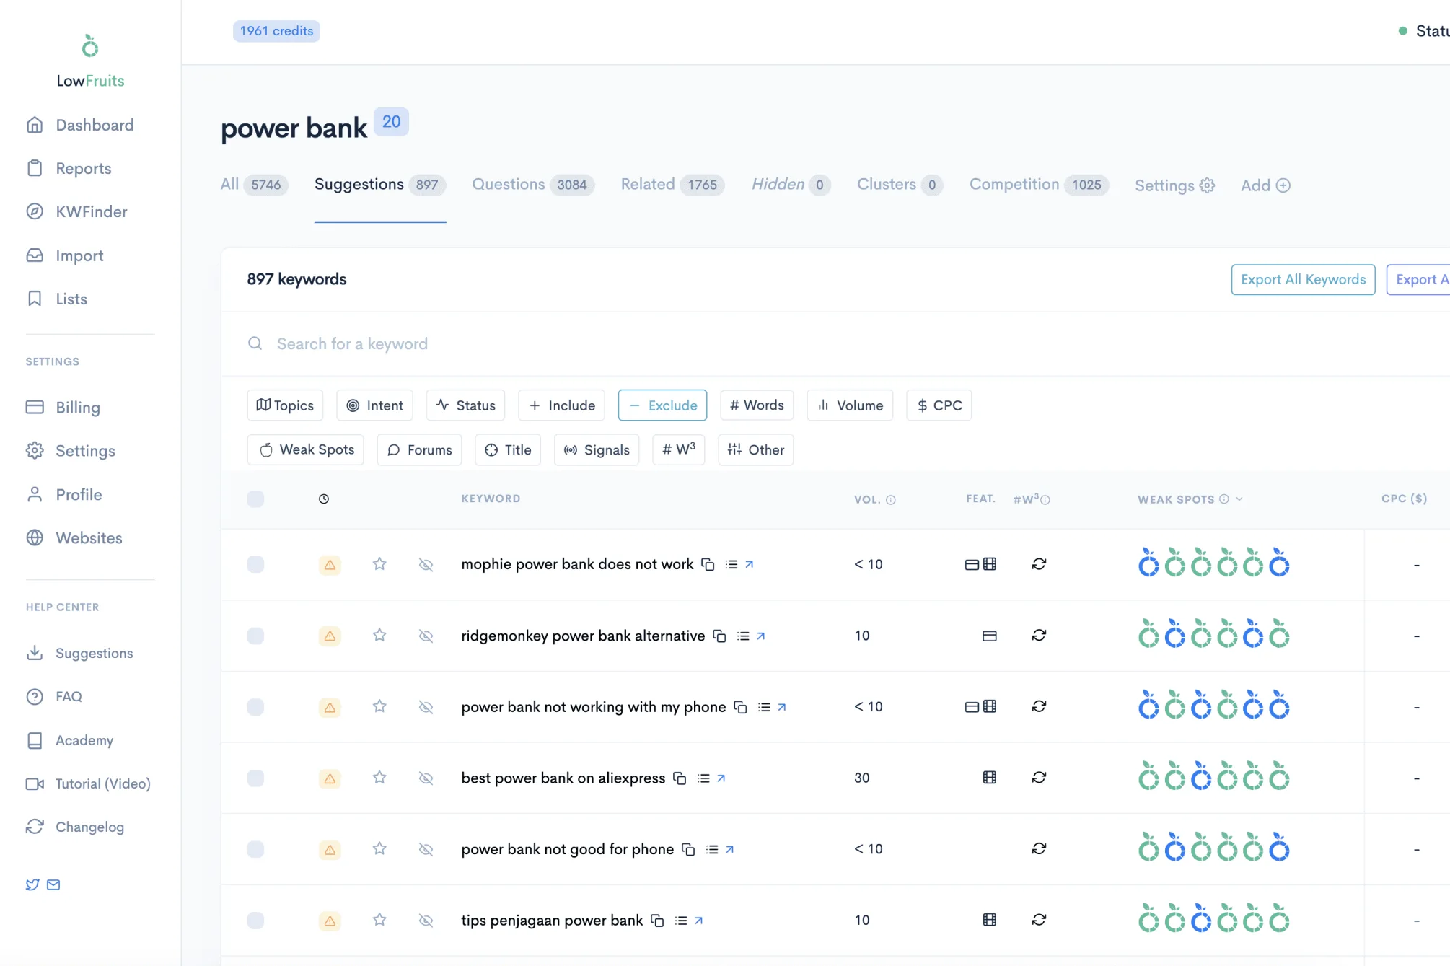Switch to the Competition tab
1450x966 pixels.
click(x=1039, y=185)
